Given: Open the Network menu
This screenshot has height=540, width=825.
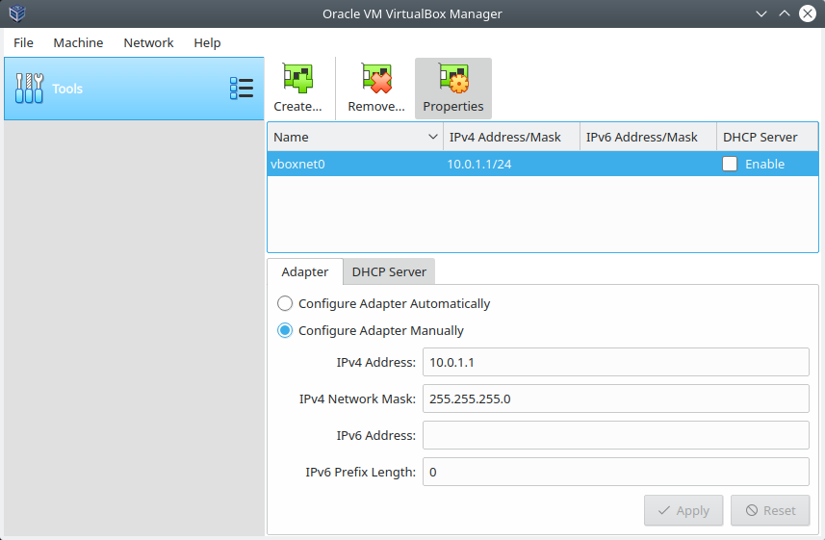Looking at the screenshot, I should point(148,42).
